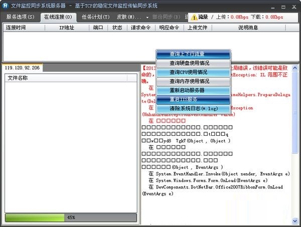The image size is (301, 227).
Task: Click the 连接时间 column header
Action: [18, 28]
